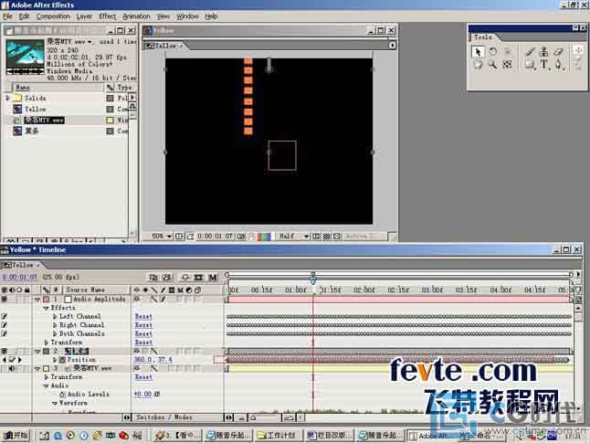
Task: Toggle the Left Channel effect switch
Action: pos(5,317)
